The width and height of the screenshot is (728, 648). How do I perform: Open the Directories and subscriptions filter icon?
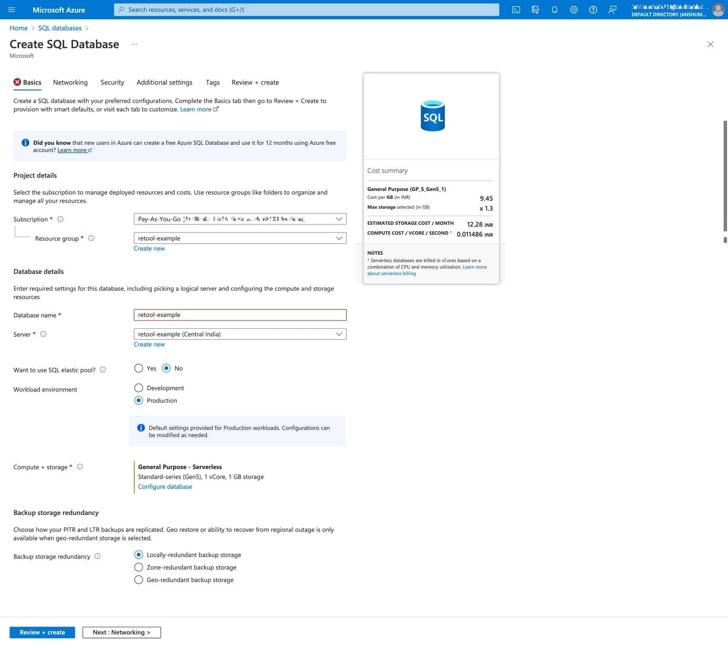[535, 9]
